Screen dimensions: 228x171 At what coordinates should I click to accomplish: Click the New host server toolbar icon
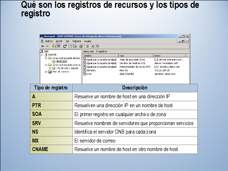[x=88, y=46]
